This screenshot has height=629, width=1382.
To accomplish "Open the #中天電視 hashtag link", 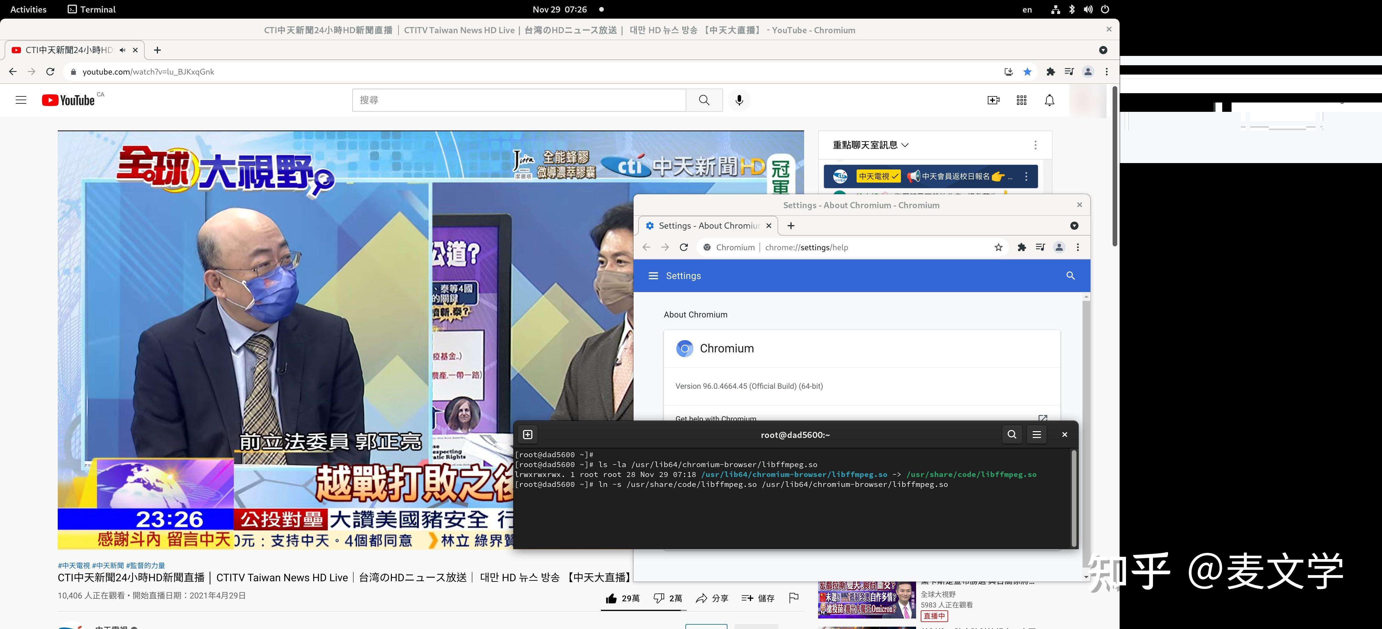I will pyautogui.click(x=74, y=565).
